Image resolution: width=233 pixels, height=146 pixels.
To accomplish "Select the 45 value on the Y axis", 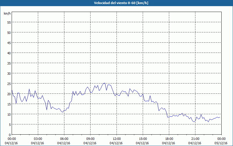I will 9,43.
